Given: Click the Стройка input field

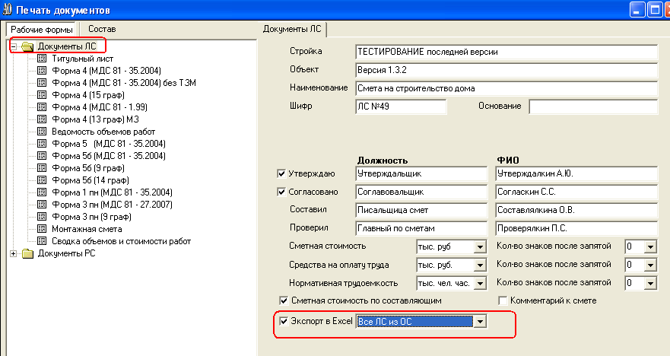Looking at the screenshot, I should click(506, 52).
